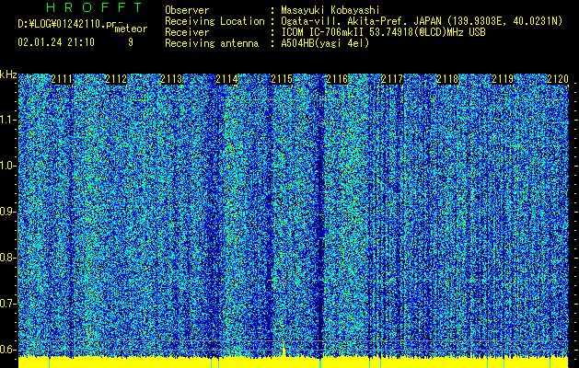Click the 'Receiving Location' label
This screenshot has height=368, width=579.
pos(214,21)
